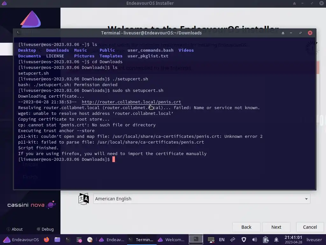Viewport: 326px width, 245px height.
Task: Open the volume speaker tray icon
Action: pos(254,240)
